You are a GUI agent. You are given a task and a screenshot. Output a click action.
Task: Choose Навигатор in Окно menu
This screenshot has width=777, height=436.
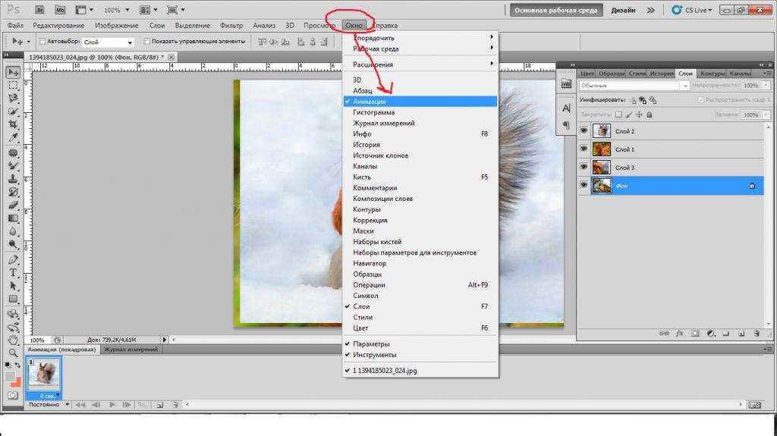[420, 263]
